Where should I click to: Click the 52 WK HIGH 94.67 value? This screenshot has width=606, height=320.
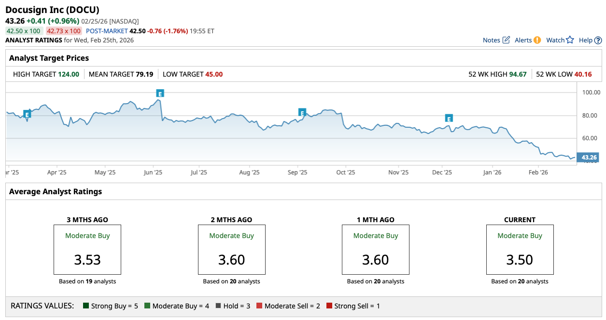(518, 74)
